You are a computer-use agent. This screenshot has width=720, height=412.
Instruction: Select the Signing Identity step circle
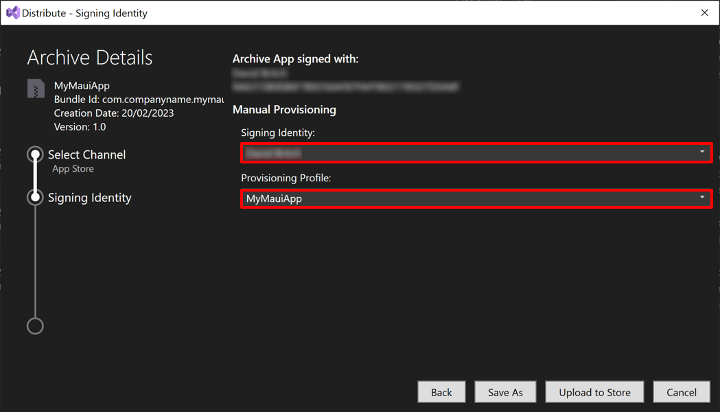pyautogui.click(x=35, y=198)
